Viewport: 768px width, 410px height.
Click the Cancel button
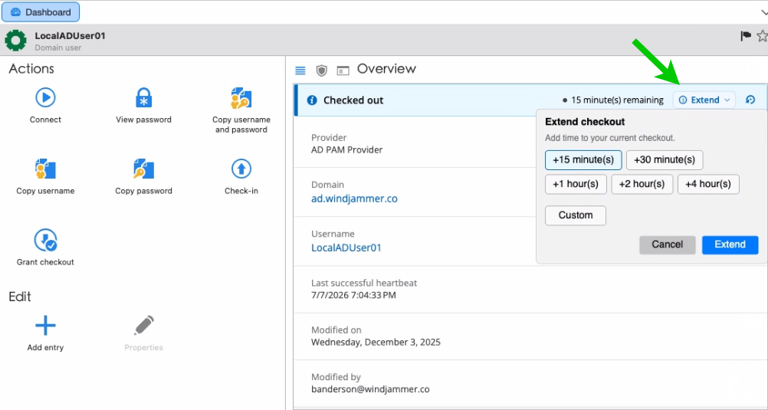click(667, 245)
